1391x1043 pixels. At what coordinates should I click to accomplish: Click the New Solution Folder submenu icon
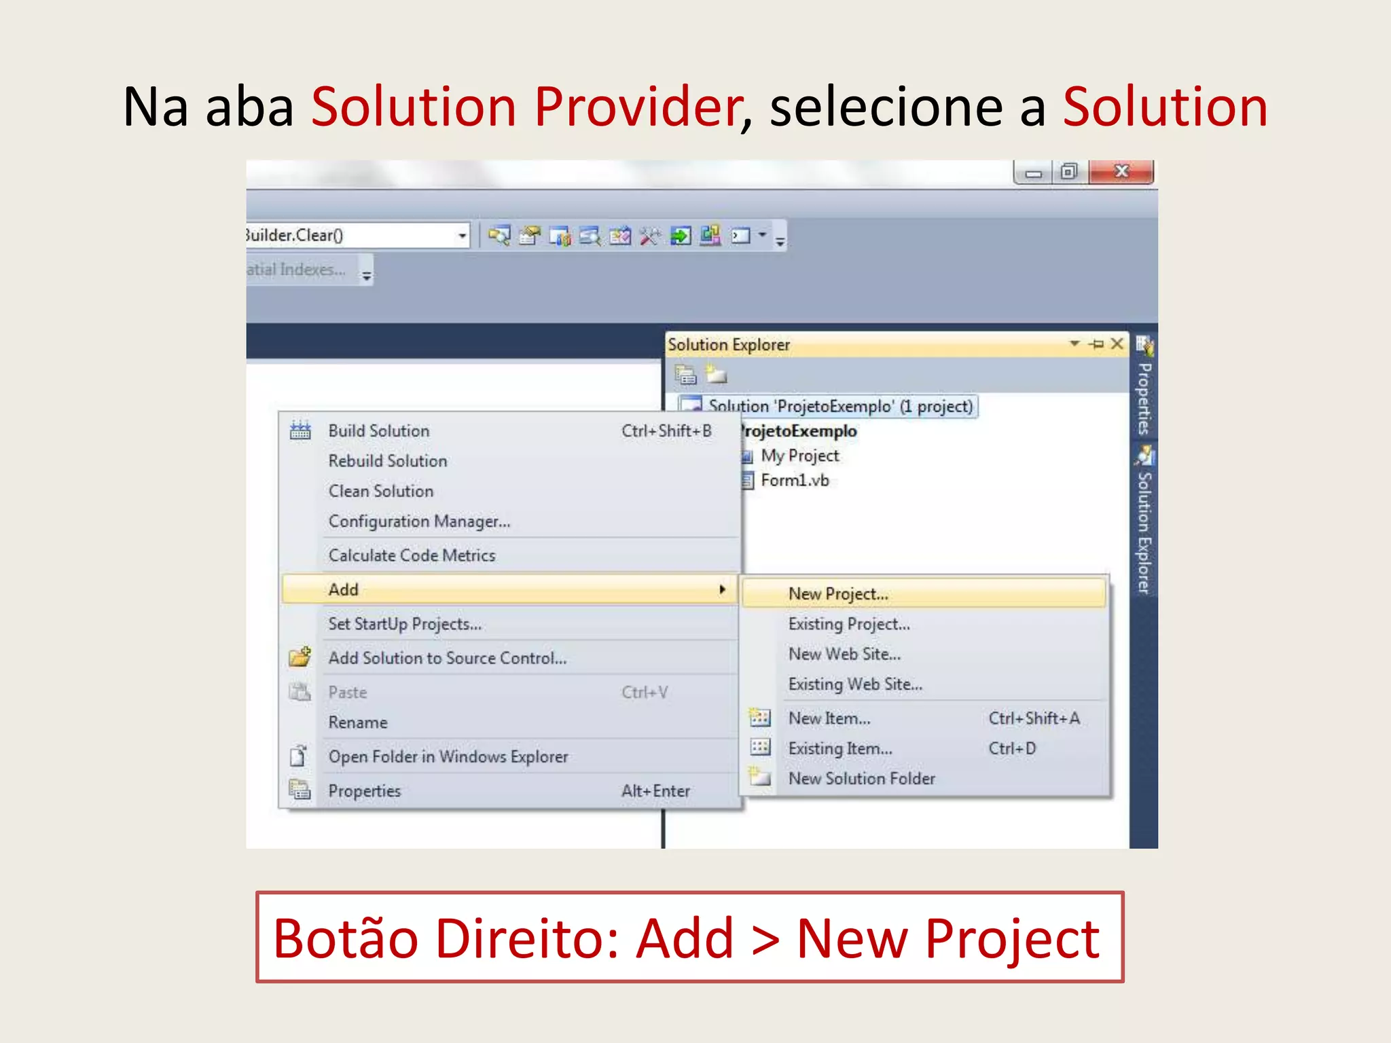[759, 776]
